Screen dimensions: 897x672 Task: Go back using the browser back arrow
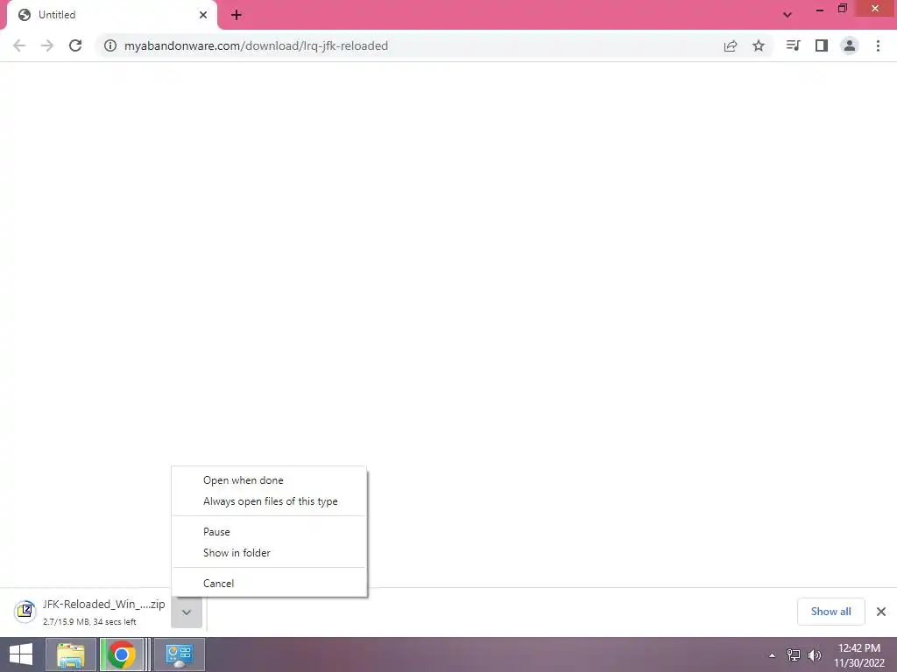click(x=19, y=45)
